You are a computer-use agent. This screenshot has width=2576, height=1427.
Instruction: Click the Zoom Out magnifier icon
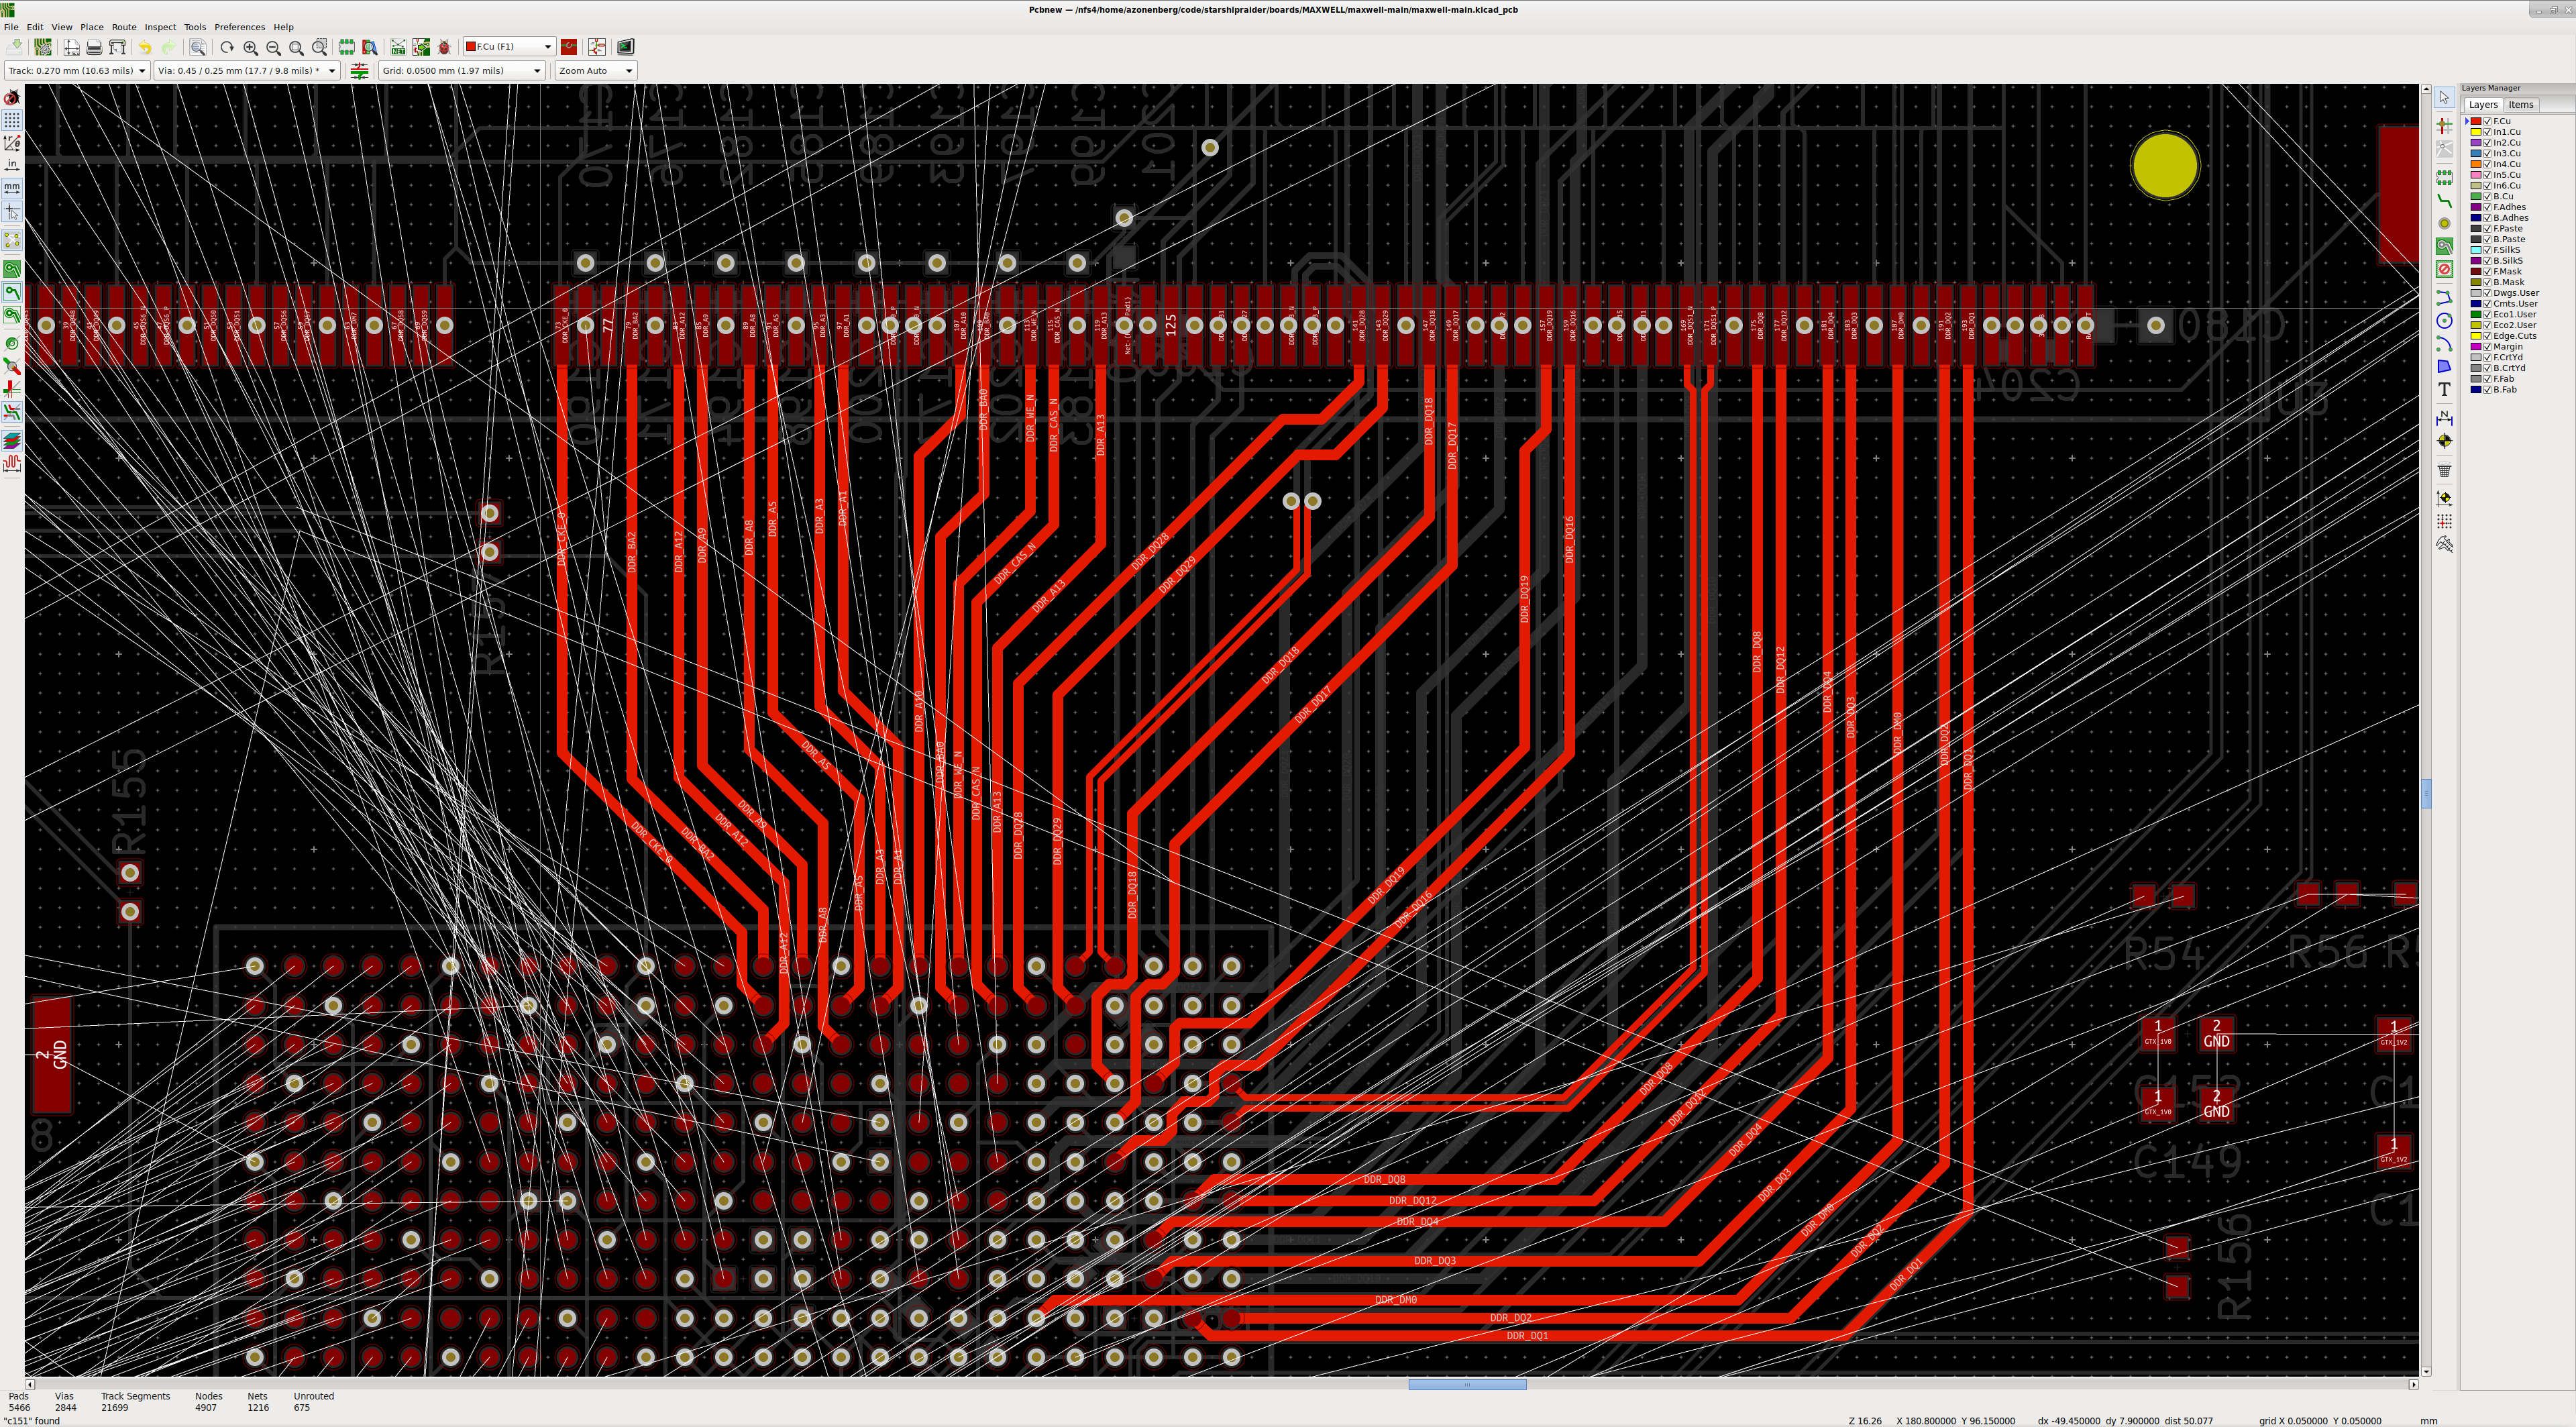[273, 47]
